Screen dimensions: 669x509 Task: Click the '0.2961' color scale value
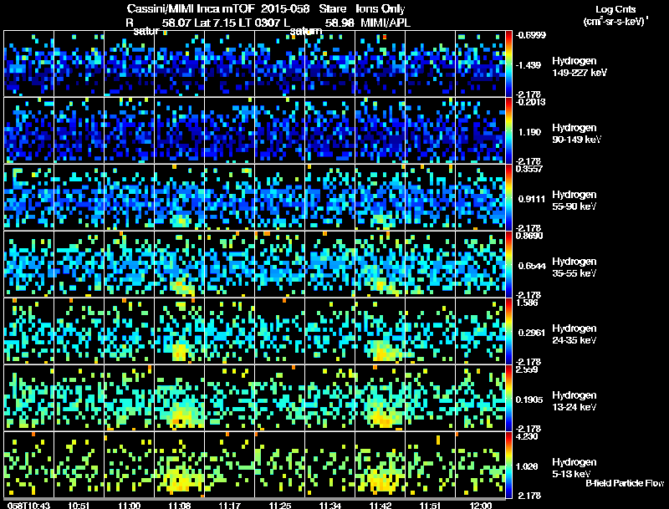[x=531, y=333]
